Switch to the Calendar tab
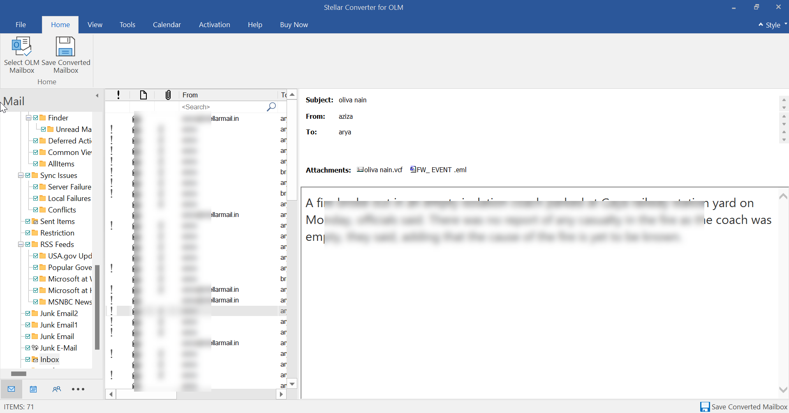 point(167,25)
